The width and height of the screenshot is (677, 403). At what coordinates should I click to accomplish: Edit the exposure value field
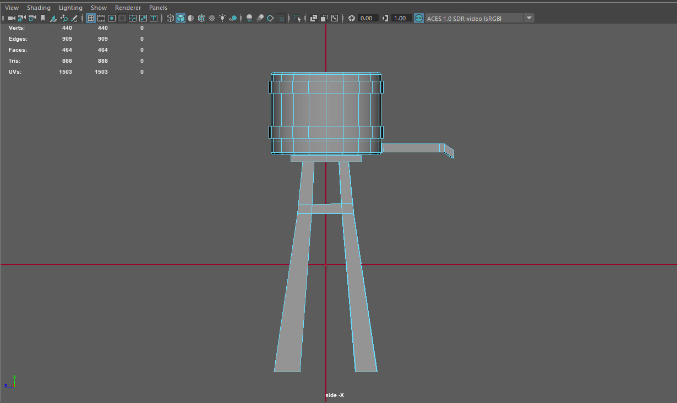click(367, 18)
